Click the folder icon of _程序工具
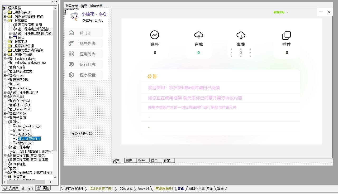The image size is (338, 194). point(10,42)
